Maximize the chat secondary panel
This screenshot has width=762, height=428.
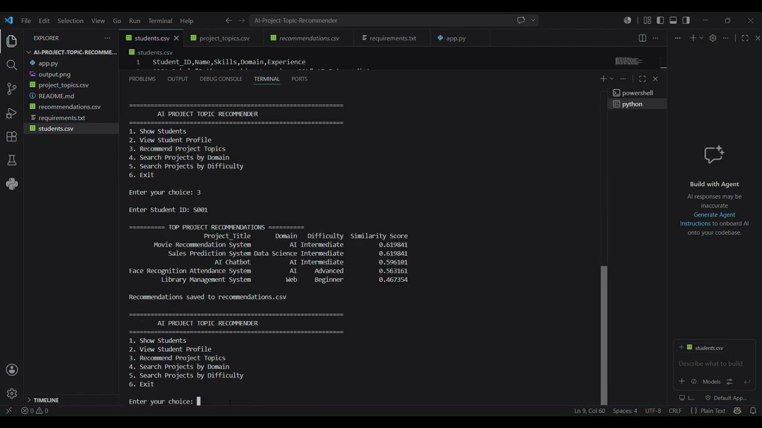tap(745, 38)
